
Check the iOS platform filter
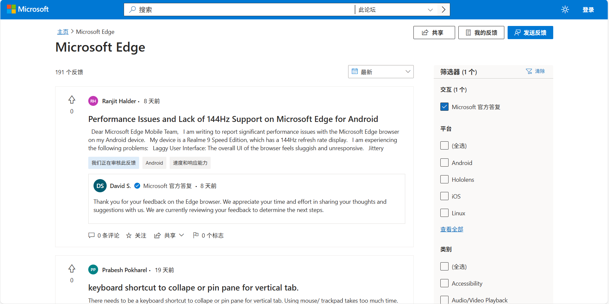tap(444, 196)
